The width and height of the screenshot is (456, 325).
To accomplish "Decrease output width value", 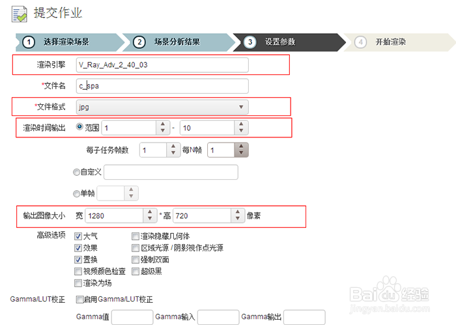I will (x=150, y=219).
